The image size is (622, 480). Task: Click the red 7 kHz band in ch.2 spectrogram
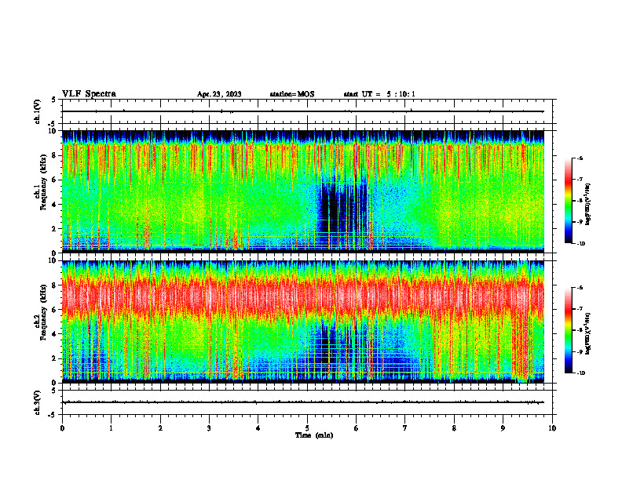pos(302,295)
